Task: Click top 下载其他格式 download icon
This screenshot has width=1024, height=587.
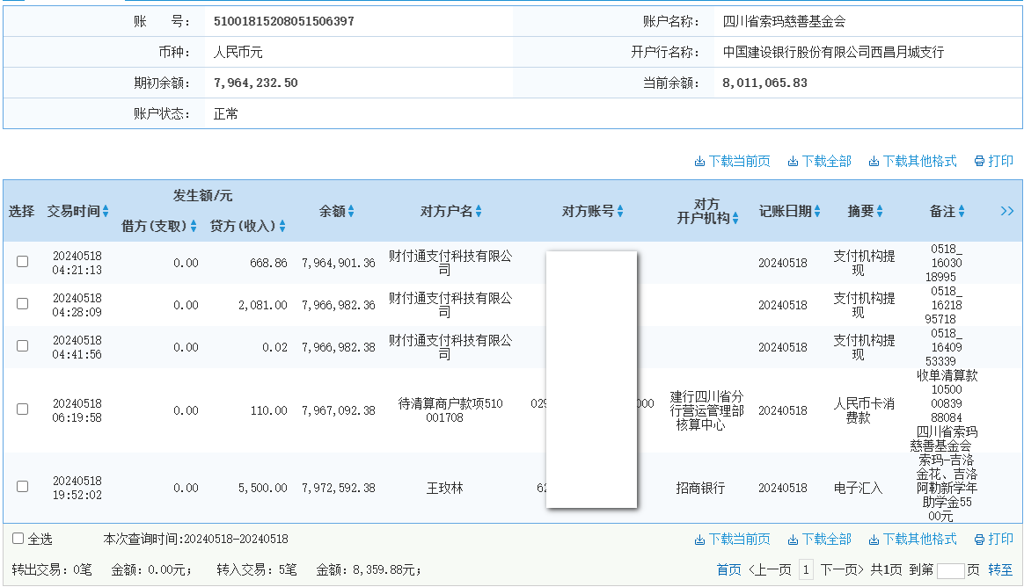Action: pos(874,161)
